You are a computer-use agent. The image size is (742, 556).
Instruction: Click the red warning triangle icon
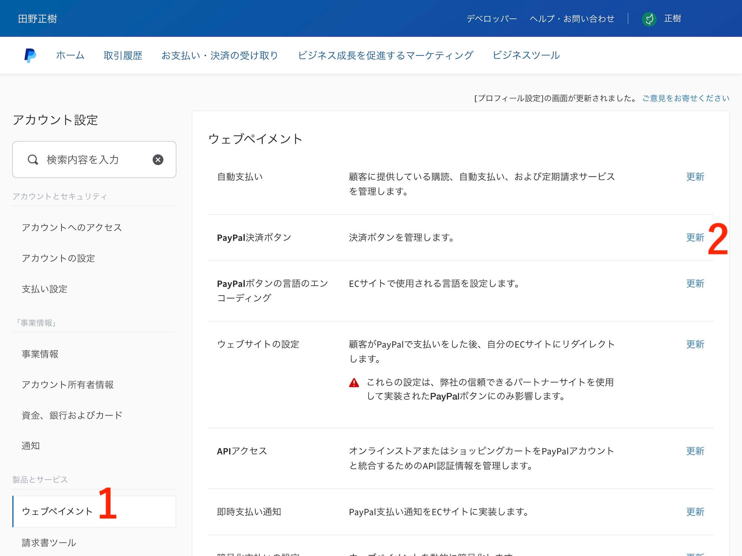pos(354,383)
